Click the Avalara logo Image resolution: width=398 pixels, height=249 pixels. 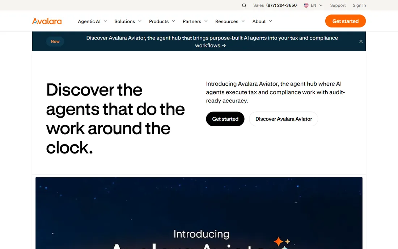pyautogui.click(x=47, y=21)
